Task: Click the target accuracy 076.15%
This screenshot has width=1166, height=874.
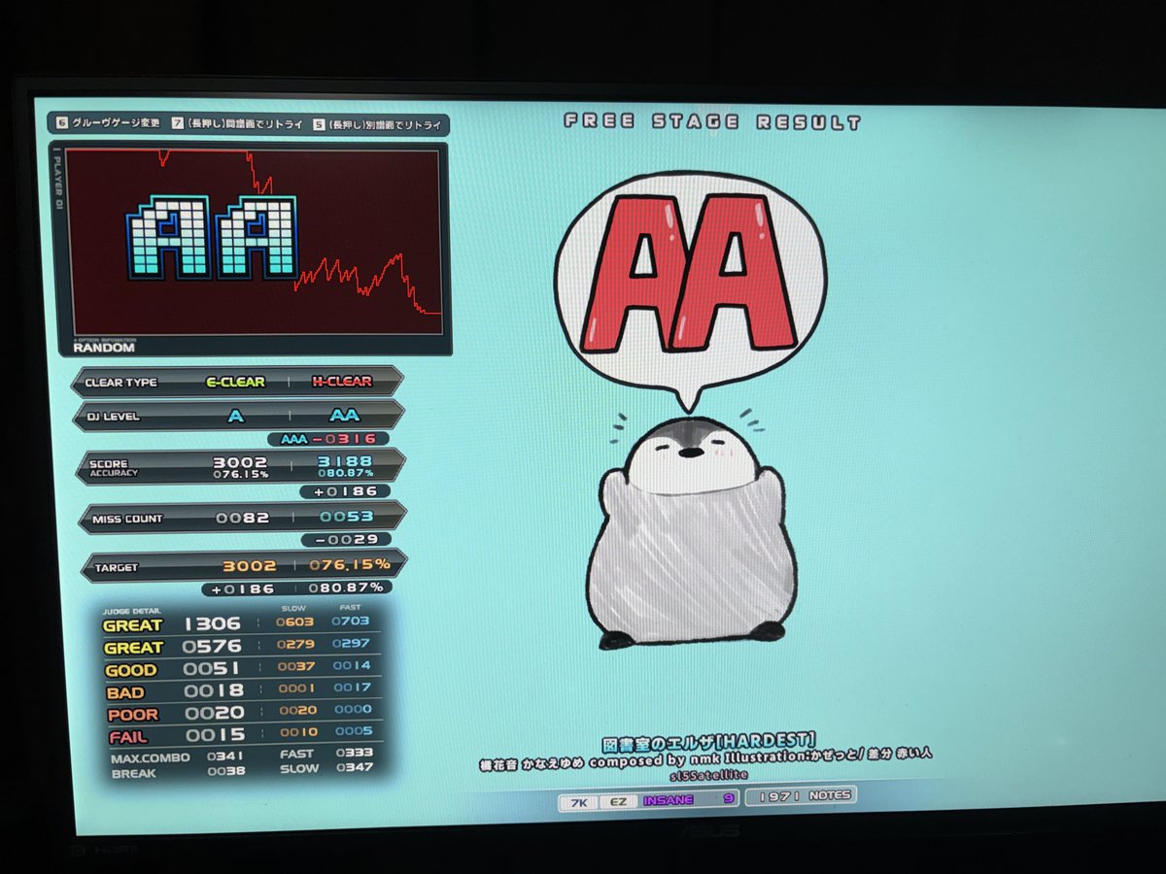Action: 350,564
